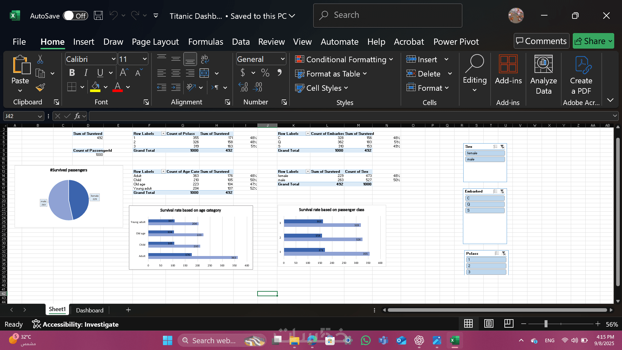
Task: Toggle AutoSave switch
Action: click(x=75, y=16)
